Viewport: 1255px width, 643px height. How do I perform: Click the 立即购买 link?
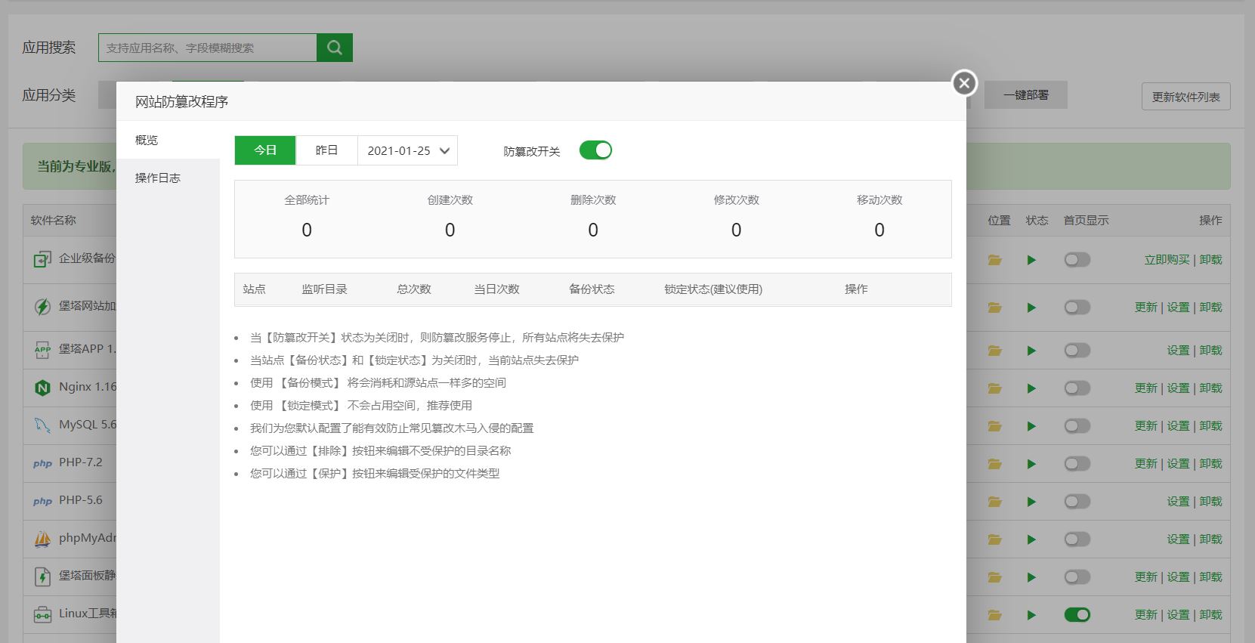(1167, 260)
